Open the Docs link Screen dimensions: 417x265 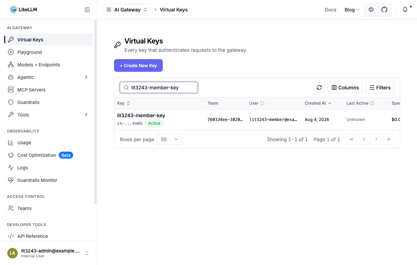click(x=330, y=10)
